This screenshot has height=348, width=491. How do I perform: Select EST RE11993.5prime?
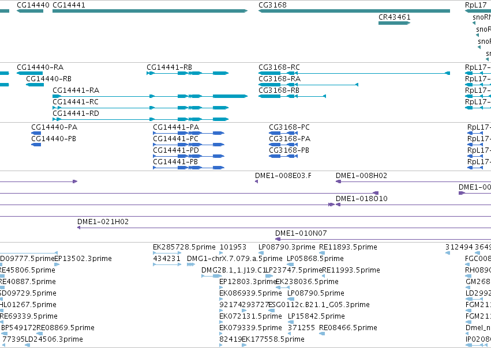(x=351, y=270)
